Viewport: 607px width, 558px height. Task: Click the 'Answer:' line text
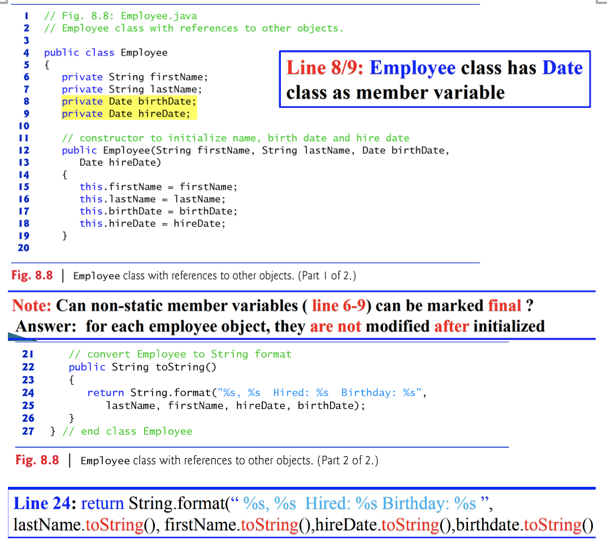pos(280,326)
